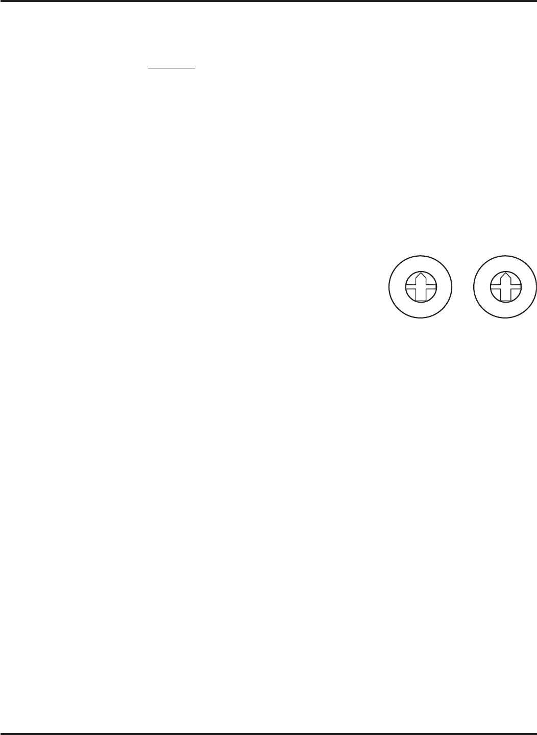Viewport: 537px width, 735px height.
Task: Click the thick top border line
Action: pos(268,2)
